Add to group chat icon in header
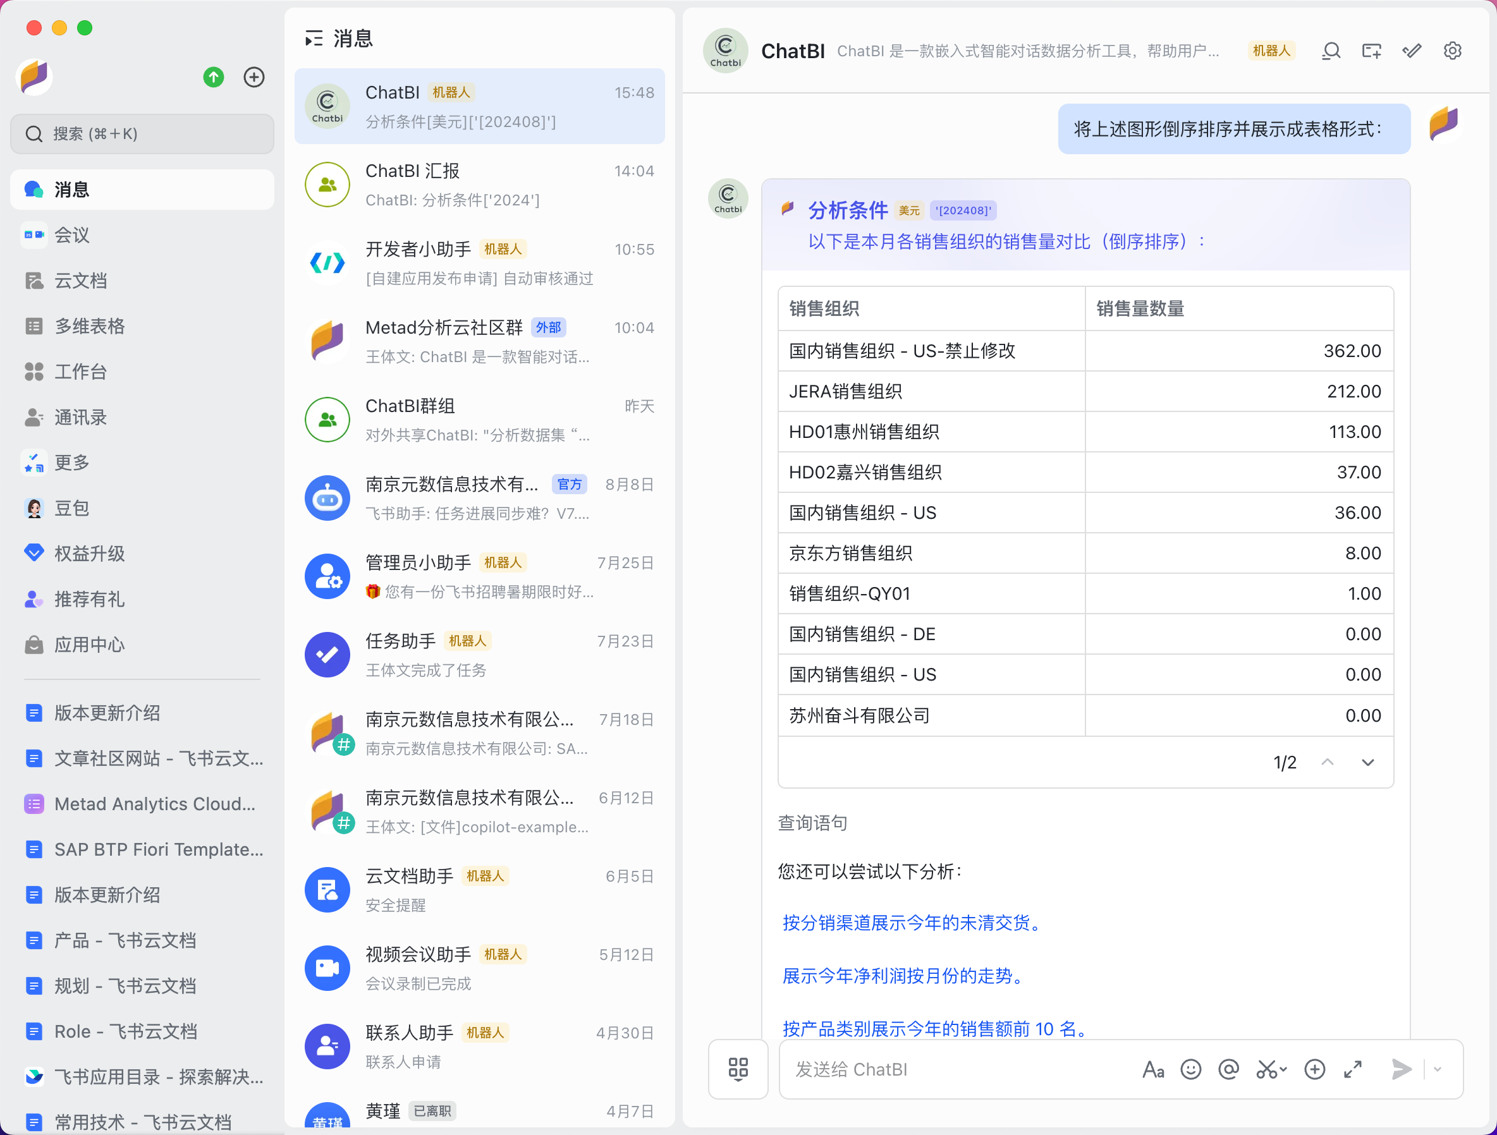 (1371, 51)
